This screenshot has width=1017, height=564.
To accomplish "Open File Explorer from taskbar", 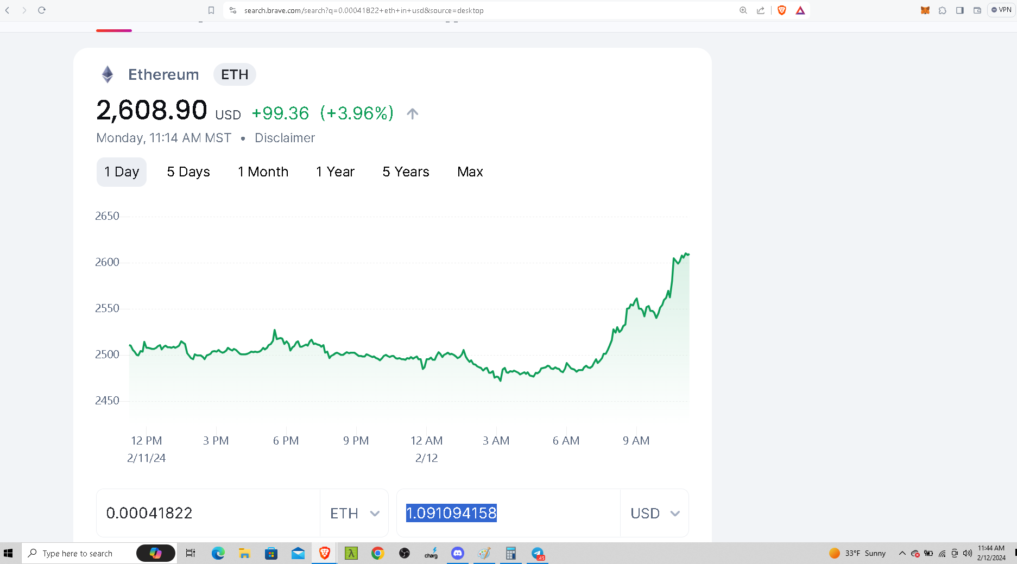I will [245, 553].
